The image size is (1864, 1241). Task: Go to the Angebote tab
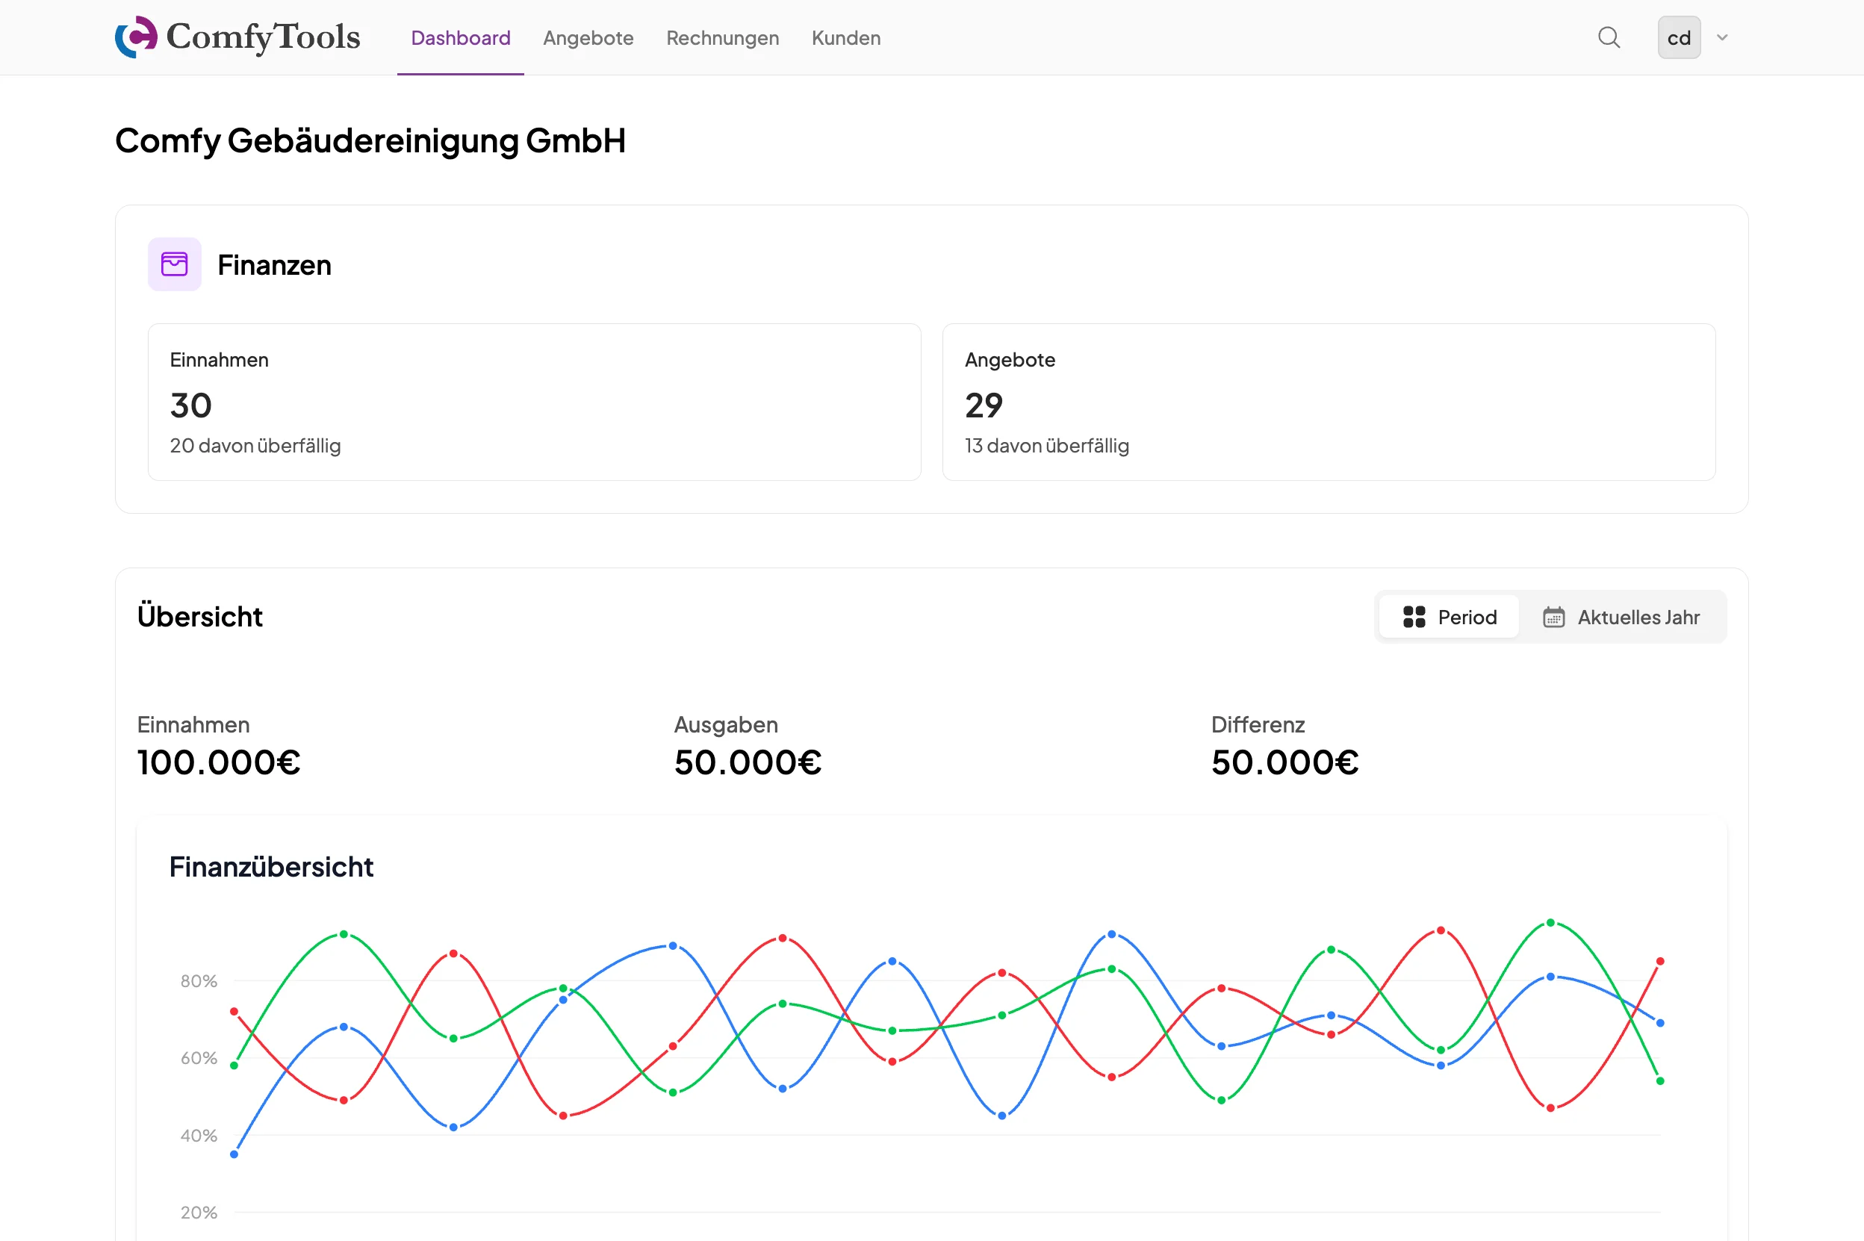click(x=588, y=38)
